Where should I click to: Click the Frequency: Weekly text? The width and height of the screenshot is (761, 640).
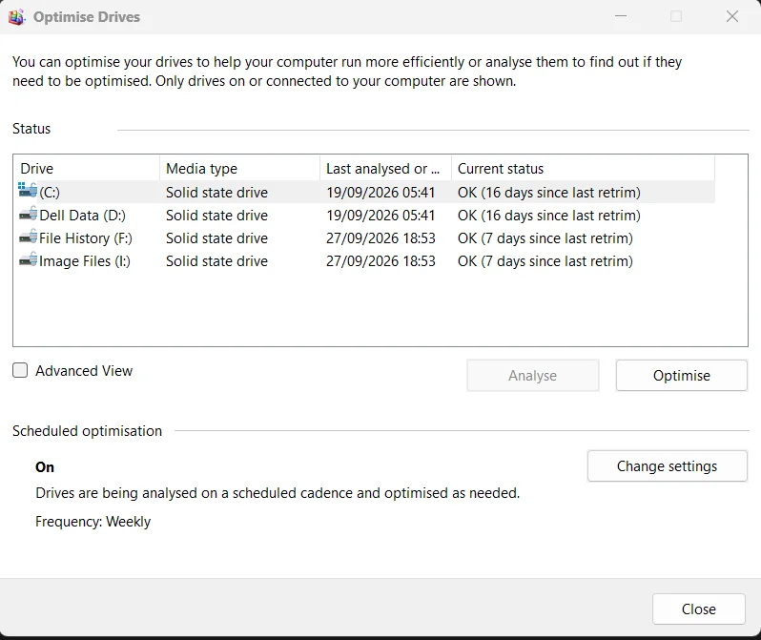pyautogui.click(x=93, y=522)
